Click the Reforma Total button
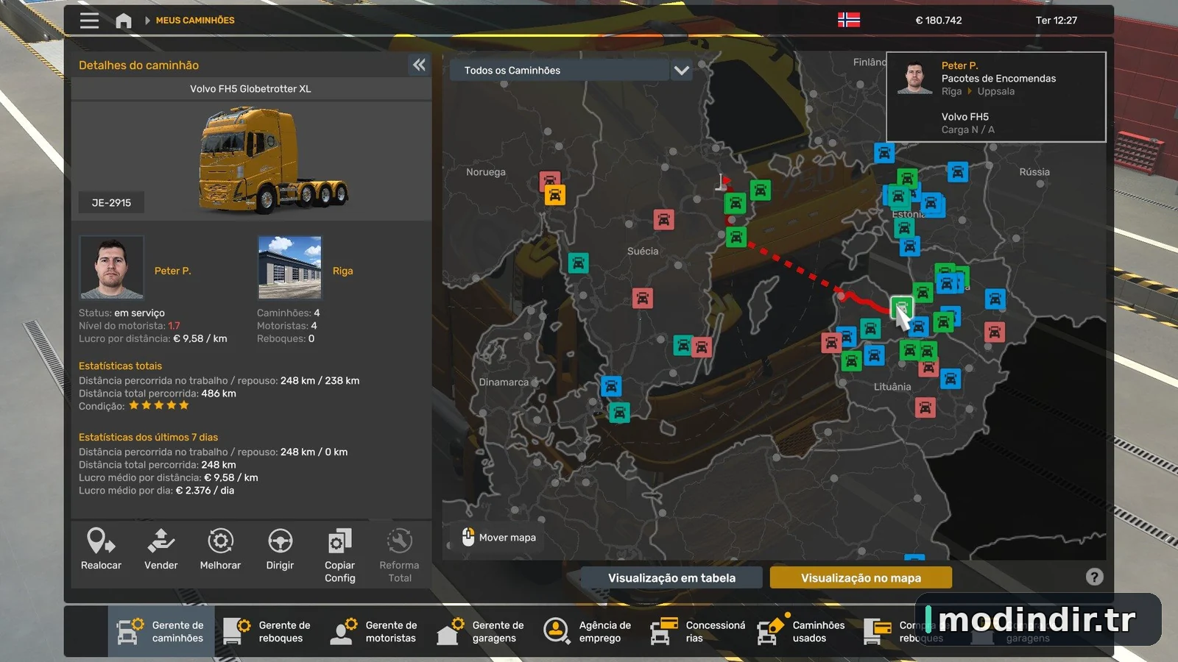Screen dimensions: 1178x662 tap(399, 555)
